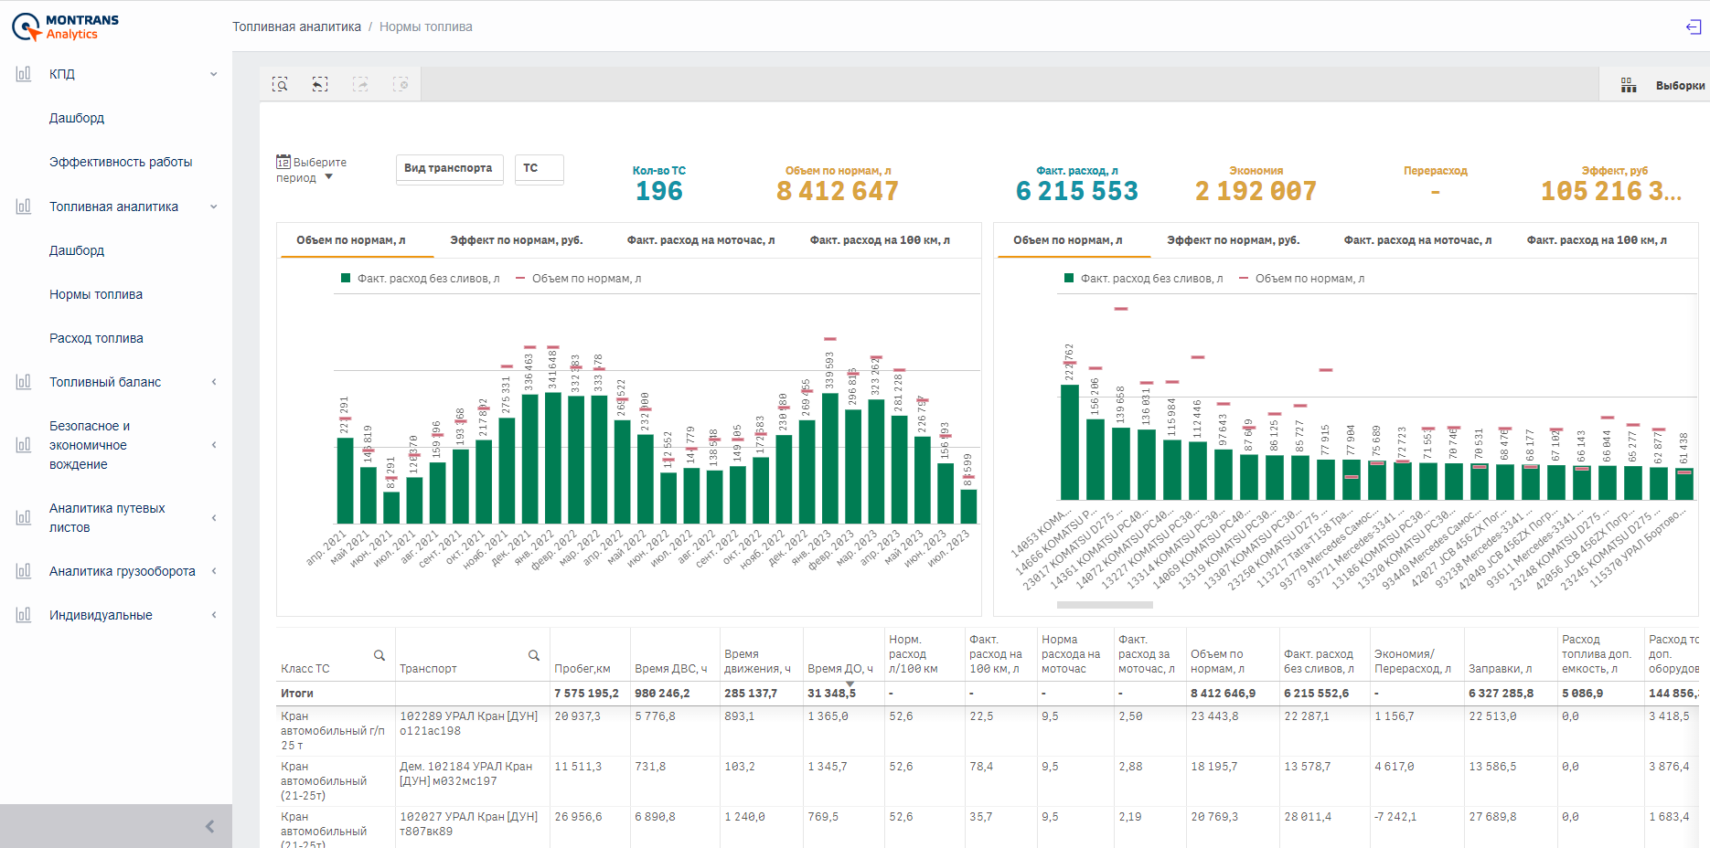Select left chart tab Факт. расход на 100 км
Image resolution: width=1710 pixels, height=848 pixels.
880,240
